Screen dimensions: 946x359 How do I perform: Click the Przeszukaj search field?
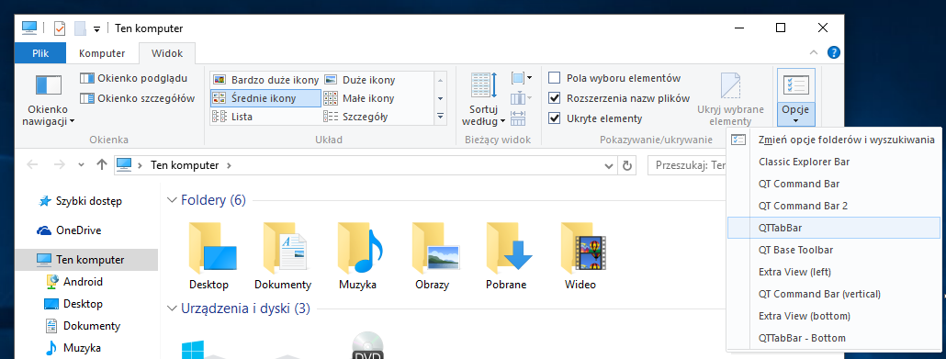click(x=688, y=165)
